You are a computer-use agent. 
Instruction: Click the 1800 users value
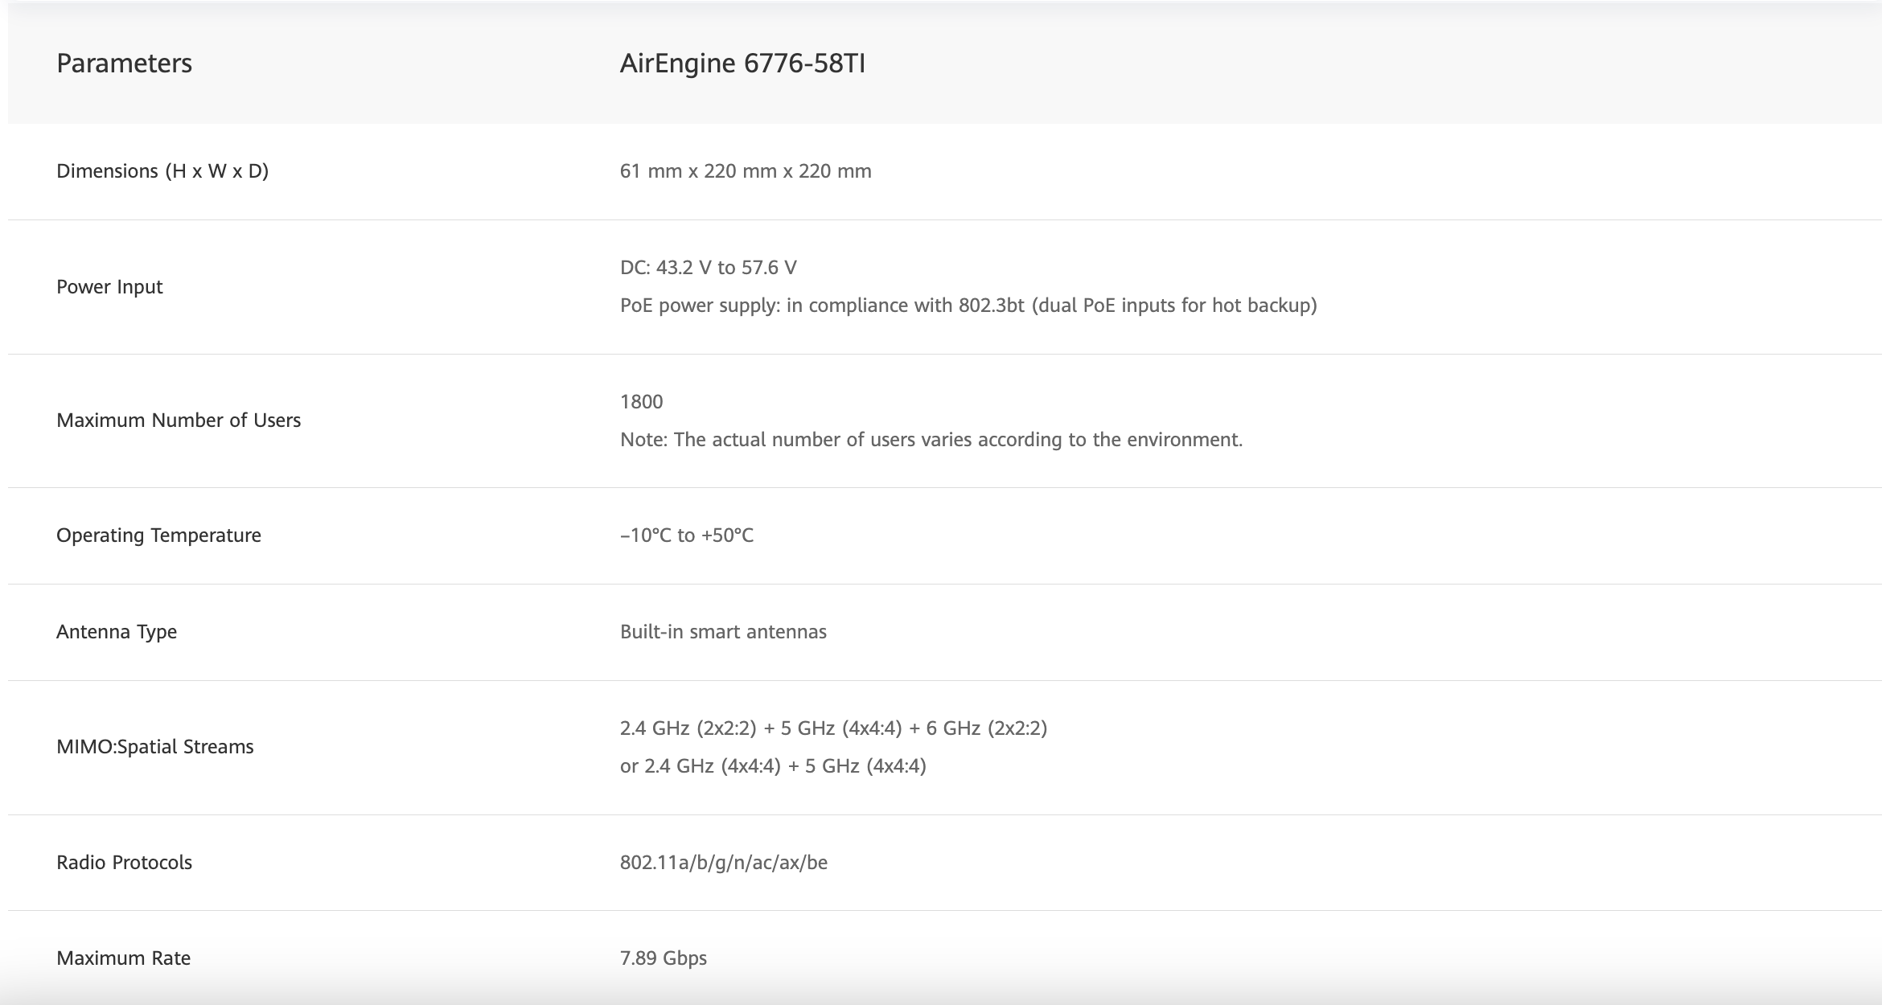[x=641, y=402]
